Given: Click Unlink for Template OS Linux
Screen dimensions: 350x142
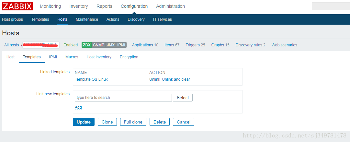Looking at the screenshot, I should coord(155,79).
